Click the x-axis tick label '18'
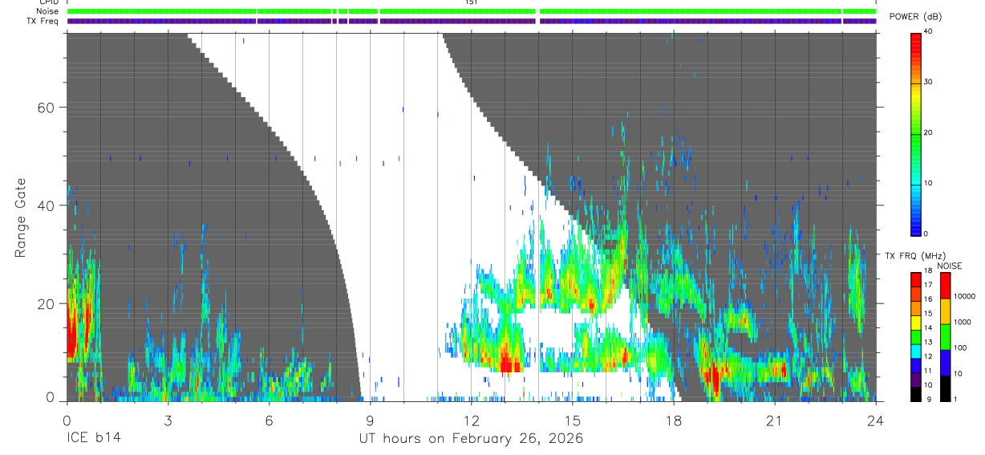The width and height of the screenshot is (985, 455). pos(674,420)
